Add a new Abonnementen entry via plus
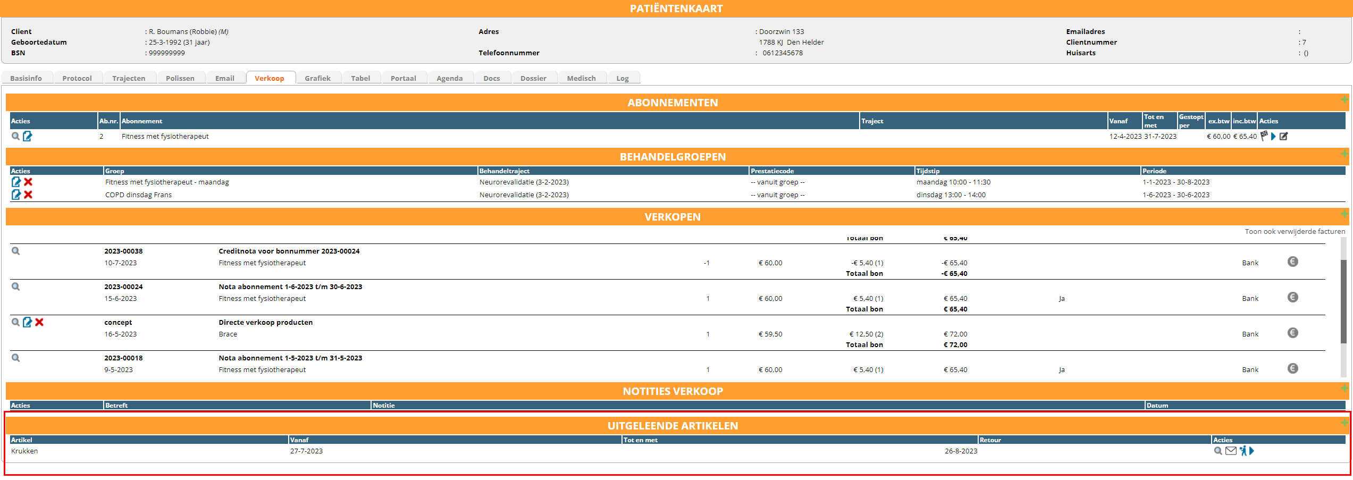Screen dimensions: 1353x480 (1344, 99)
